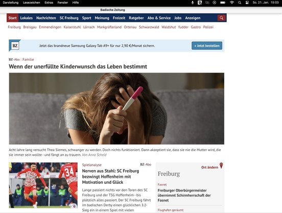Open the Lesezeichen menu
The width and height of the screenshot is (282, 213).
(32, 3)
